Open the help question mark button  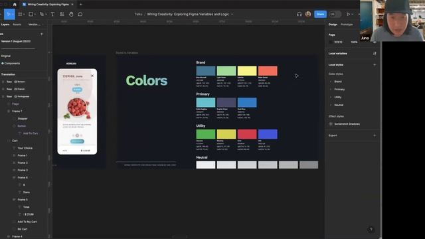tap(371, 230)
